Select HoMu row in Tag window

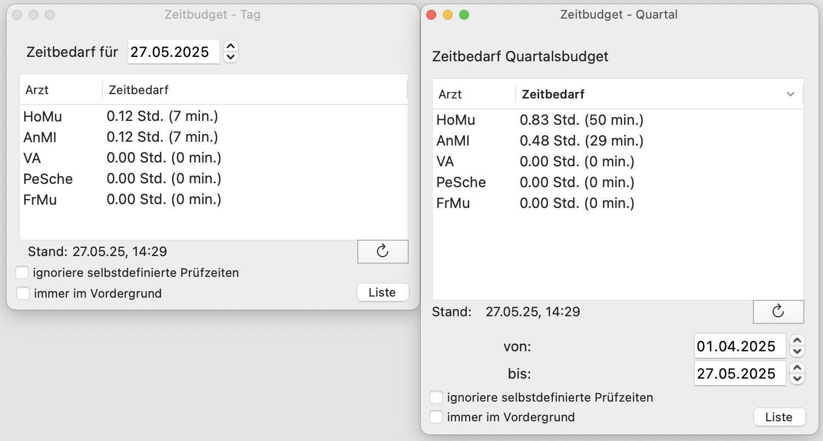(214, 116)
